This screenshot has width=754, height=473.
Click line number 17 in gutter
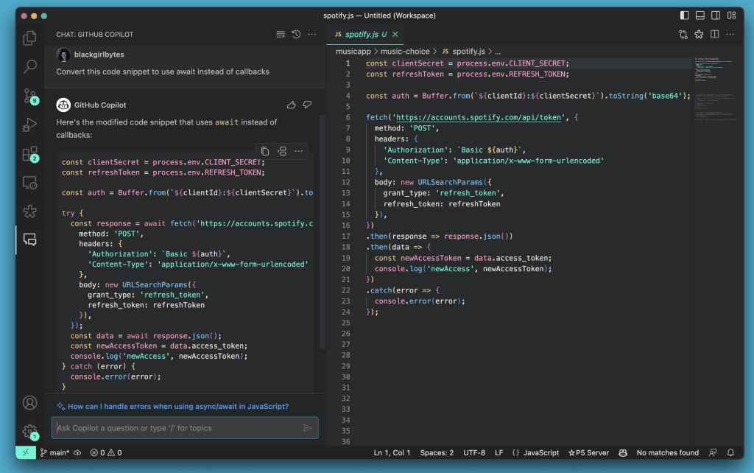point(346,236)
